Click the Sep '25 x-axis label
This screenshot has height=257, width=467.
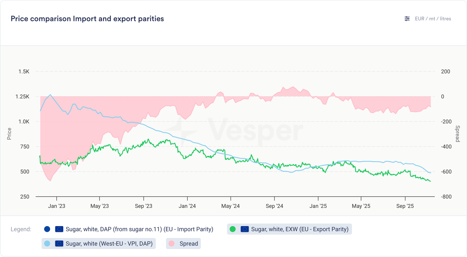click(405, 206)
